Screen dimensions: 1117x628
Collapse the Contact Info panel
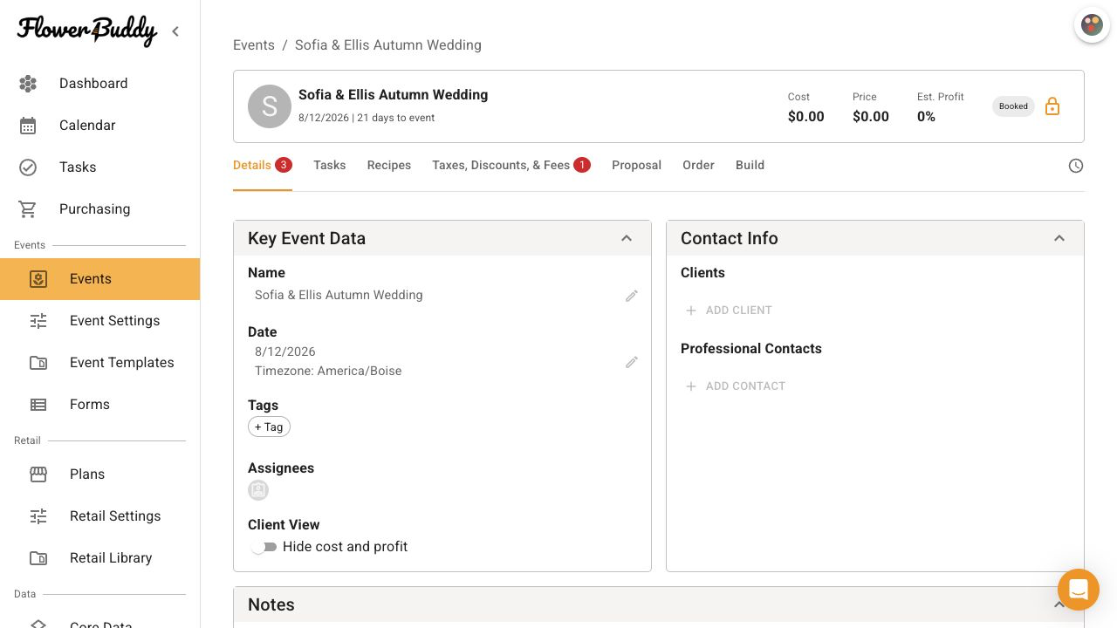click(1059, 238)
